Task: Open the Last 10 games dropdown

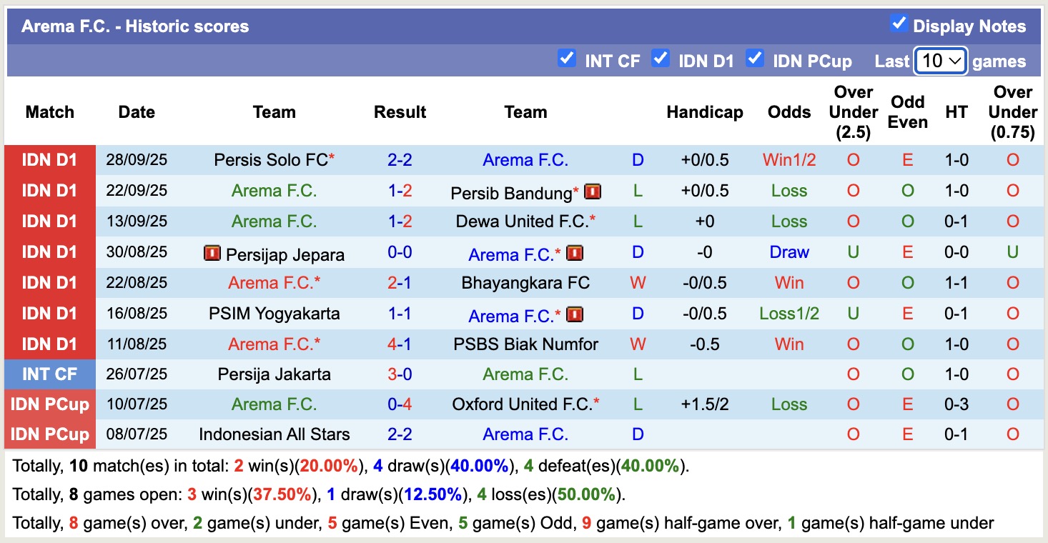Action: [x=941, y=61]
